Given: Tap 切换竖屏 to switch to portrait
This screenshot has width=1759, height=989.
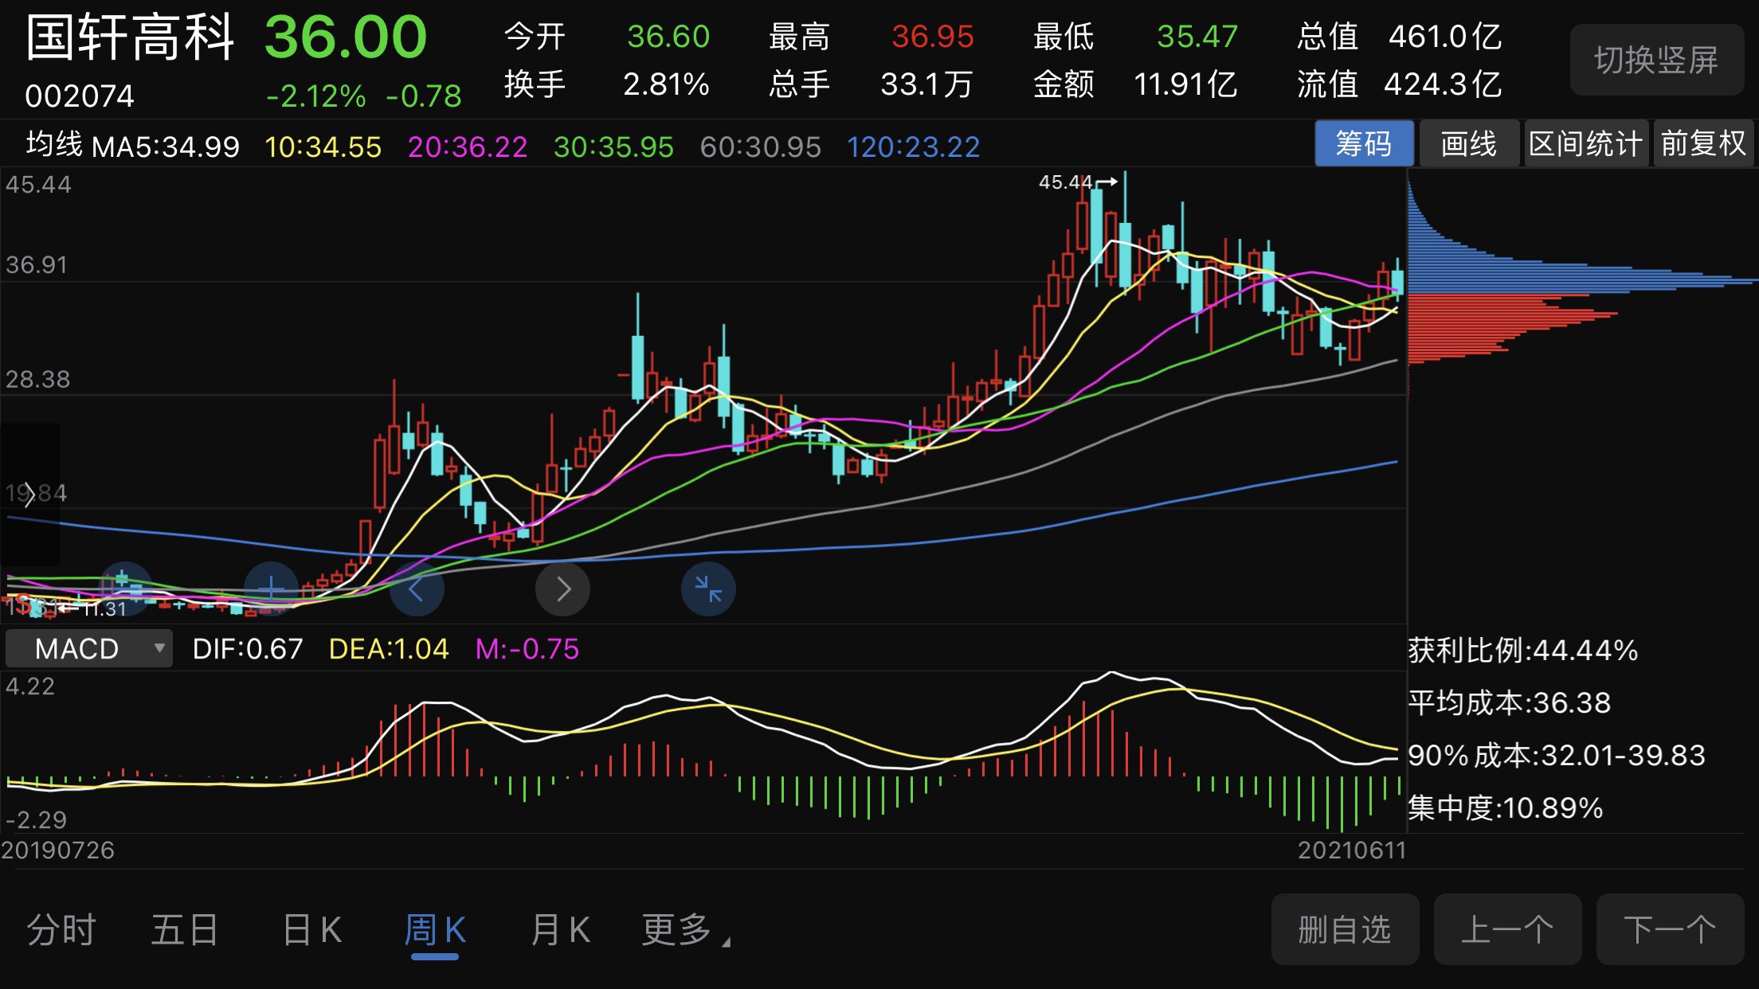Looking at the screenshot, I should 1656,60.
